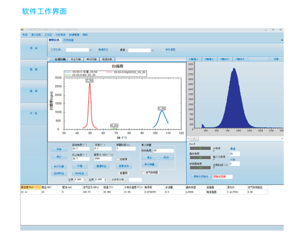Click the C_Ka peak label in scan chart
Image resolution: width=300 pixels, height=236 pixels.
coord(162,109)
